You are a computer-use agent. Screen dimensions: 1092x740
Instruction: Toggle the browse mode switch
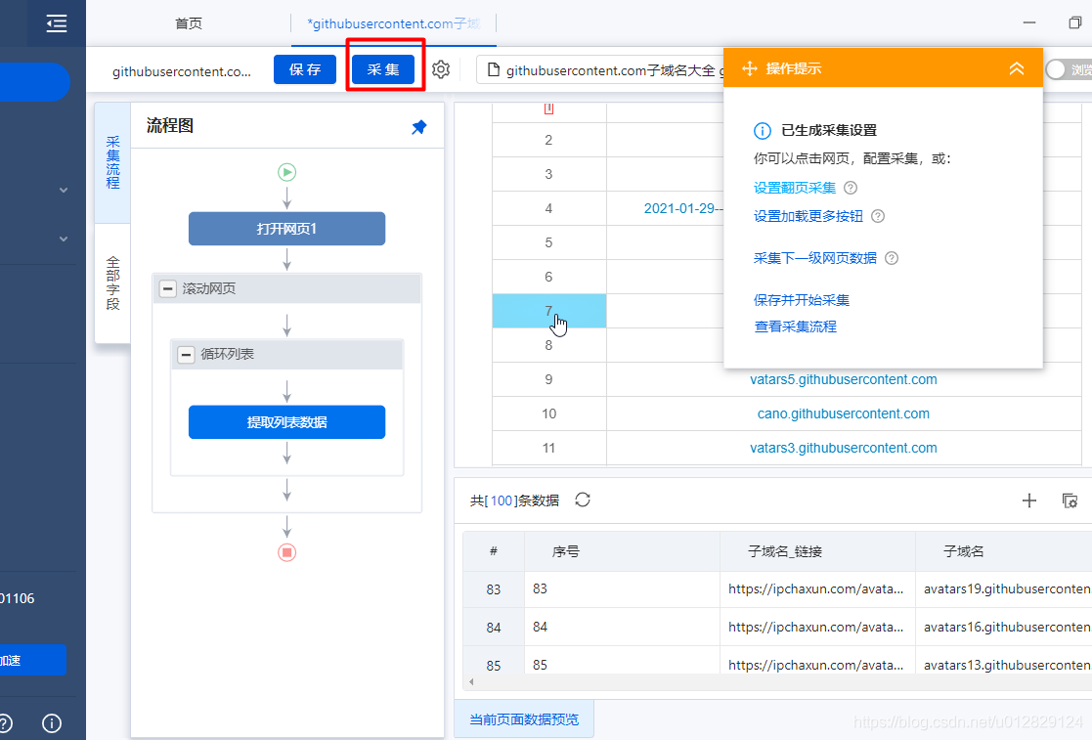pyautogui.click(x=1069, y=69)
